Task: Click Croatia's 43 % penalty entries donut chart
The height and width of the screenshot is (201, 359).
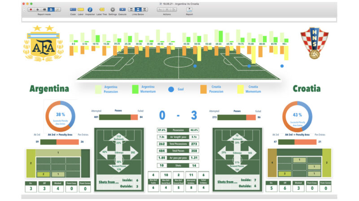Action: 297,117
